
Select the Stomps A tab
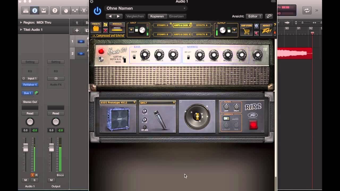[163, 25]
